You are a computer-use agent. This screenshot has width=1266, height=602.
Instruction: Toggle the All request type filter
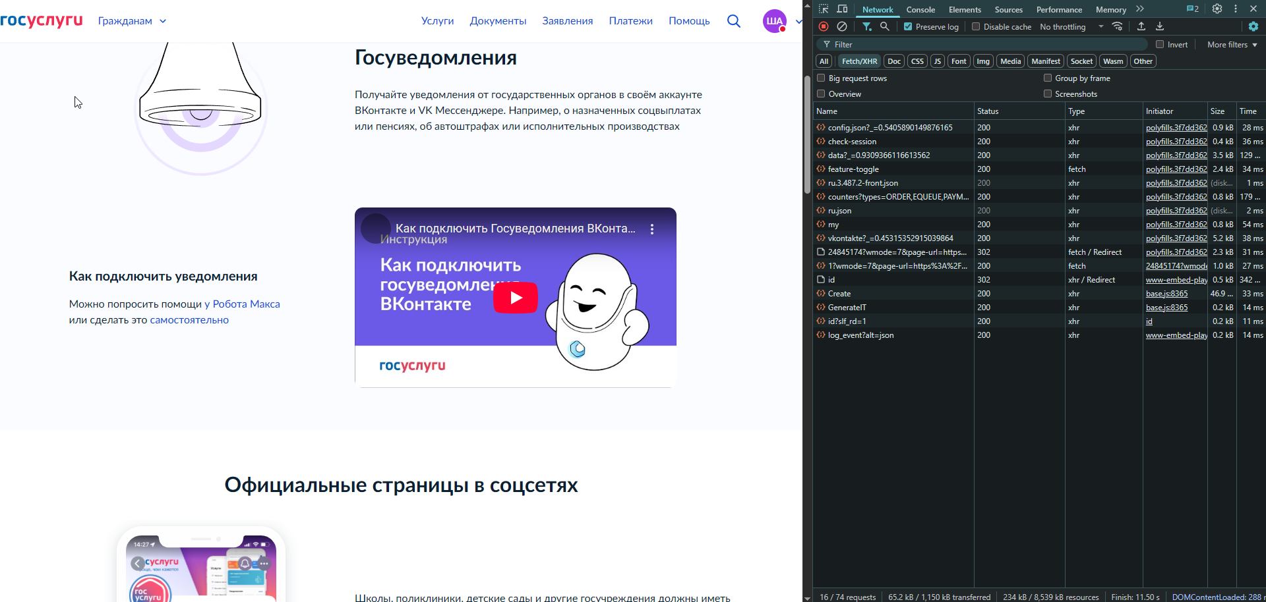824,61
